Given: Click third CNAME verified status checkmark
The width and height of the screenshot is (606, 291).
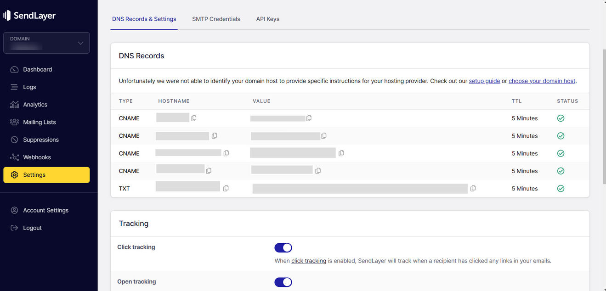Looking at the screenshot, I should click(561, 153).
